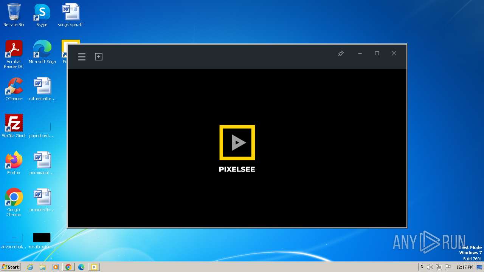Pin the PixelSee window on top

341,54
